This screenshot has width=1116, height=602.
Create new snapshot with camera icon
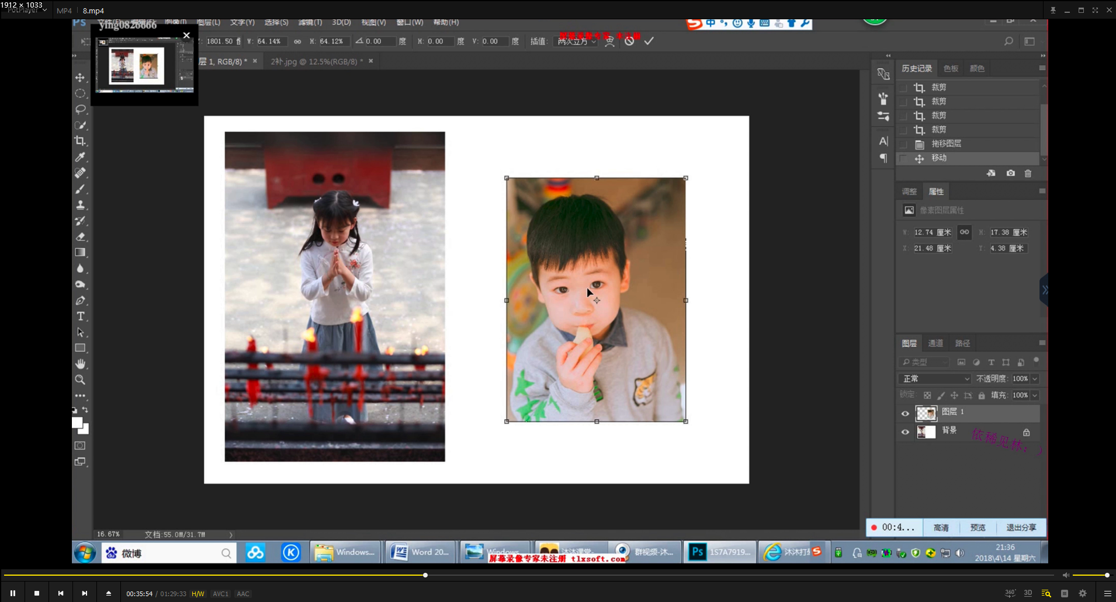[x=1010, y=173]
